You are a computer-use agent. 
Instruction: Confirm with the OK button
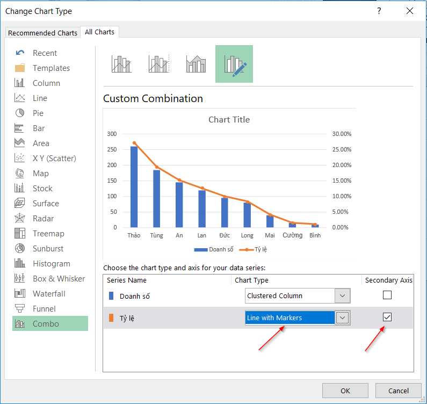click(345, 391)
